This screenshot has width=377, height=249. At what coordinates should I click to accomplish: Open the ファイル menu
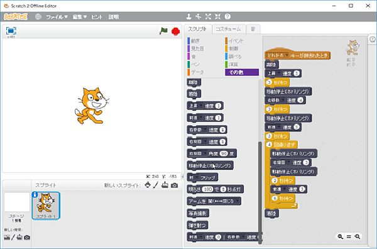tap(57, 17)
